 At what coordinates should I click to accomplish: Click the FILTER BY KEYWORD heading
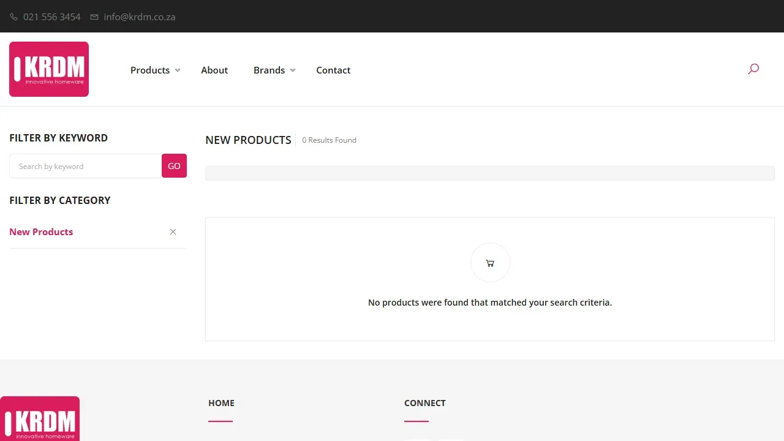pos(58,138)
